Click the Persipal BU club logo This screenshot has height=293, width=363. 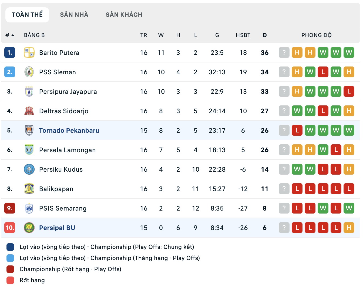point(29,228)
